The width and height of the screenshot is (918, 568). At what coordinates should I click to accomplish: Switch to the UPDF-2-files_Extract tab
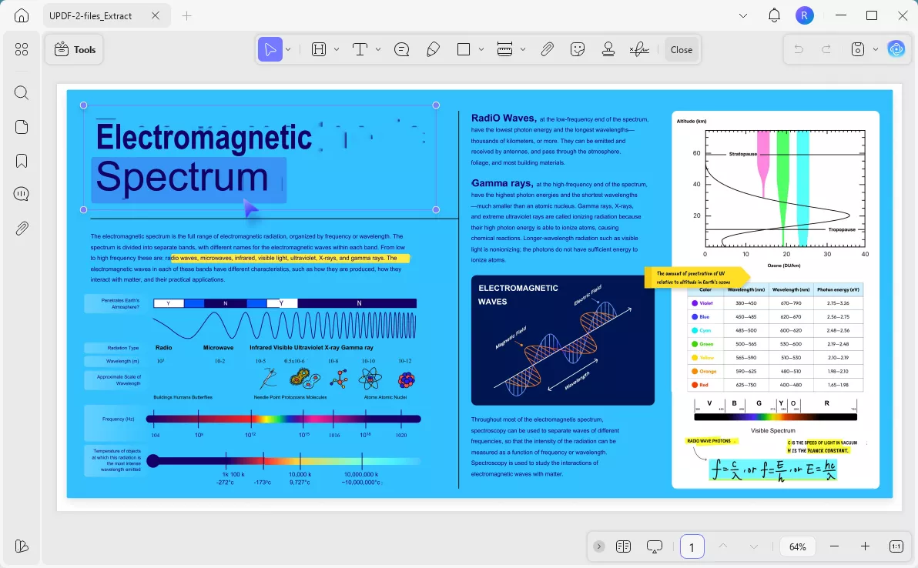[x=91, y=15]
